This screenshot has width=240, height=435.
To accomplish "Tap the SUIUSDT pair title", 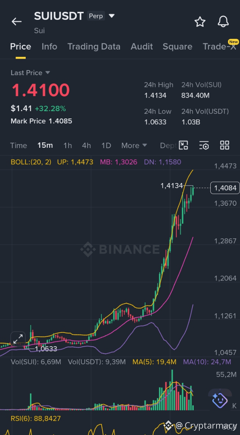I will pos(59,16).
